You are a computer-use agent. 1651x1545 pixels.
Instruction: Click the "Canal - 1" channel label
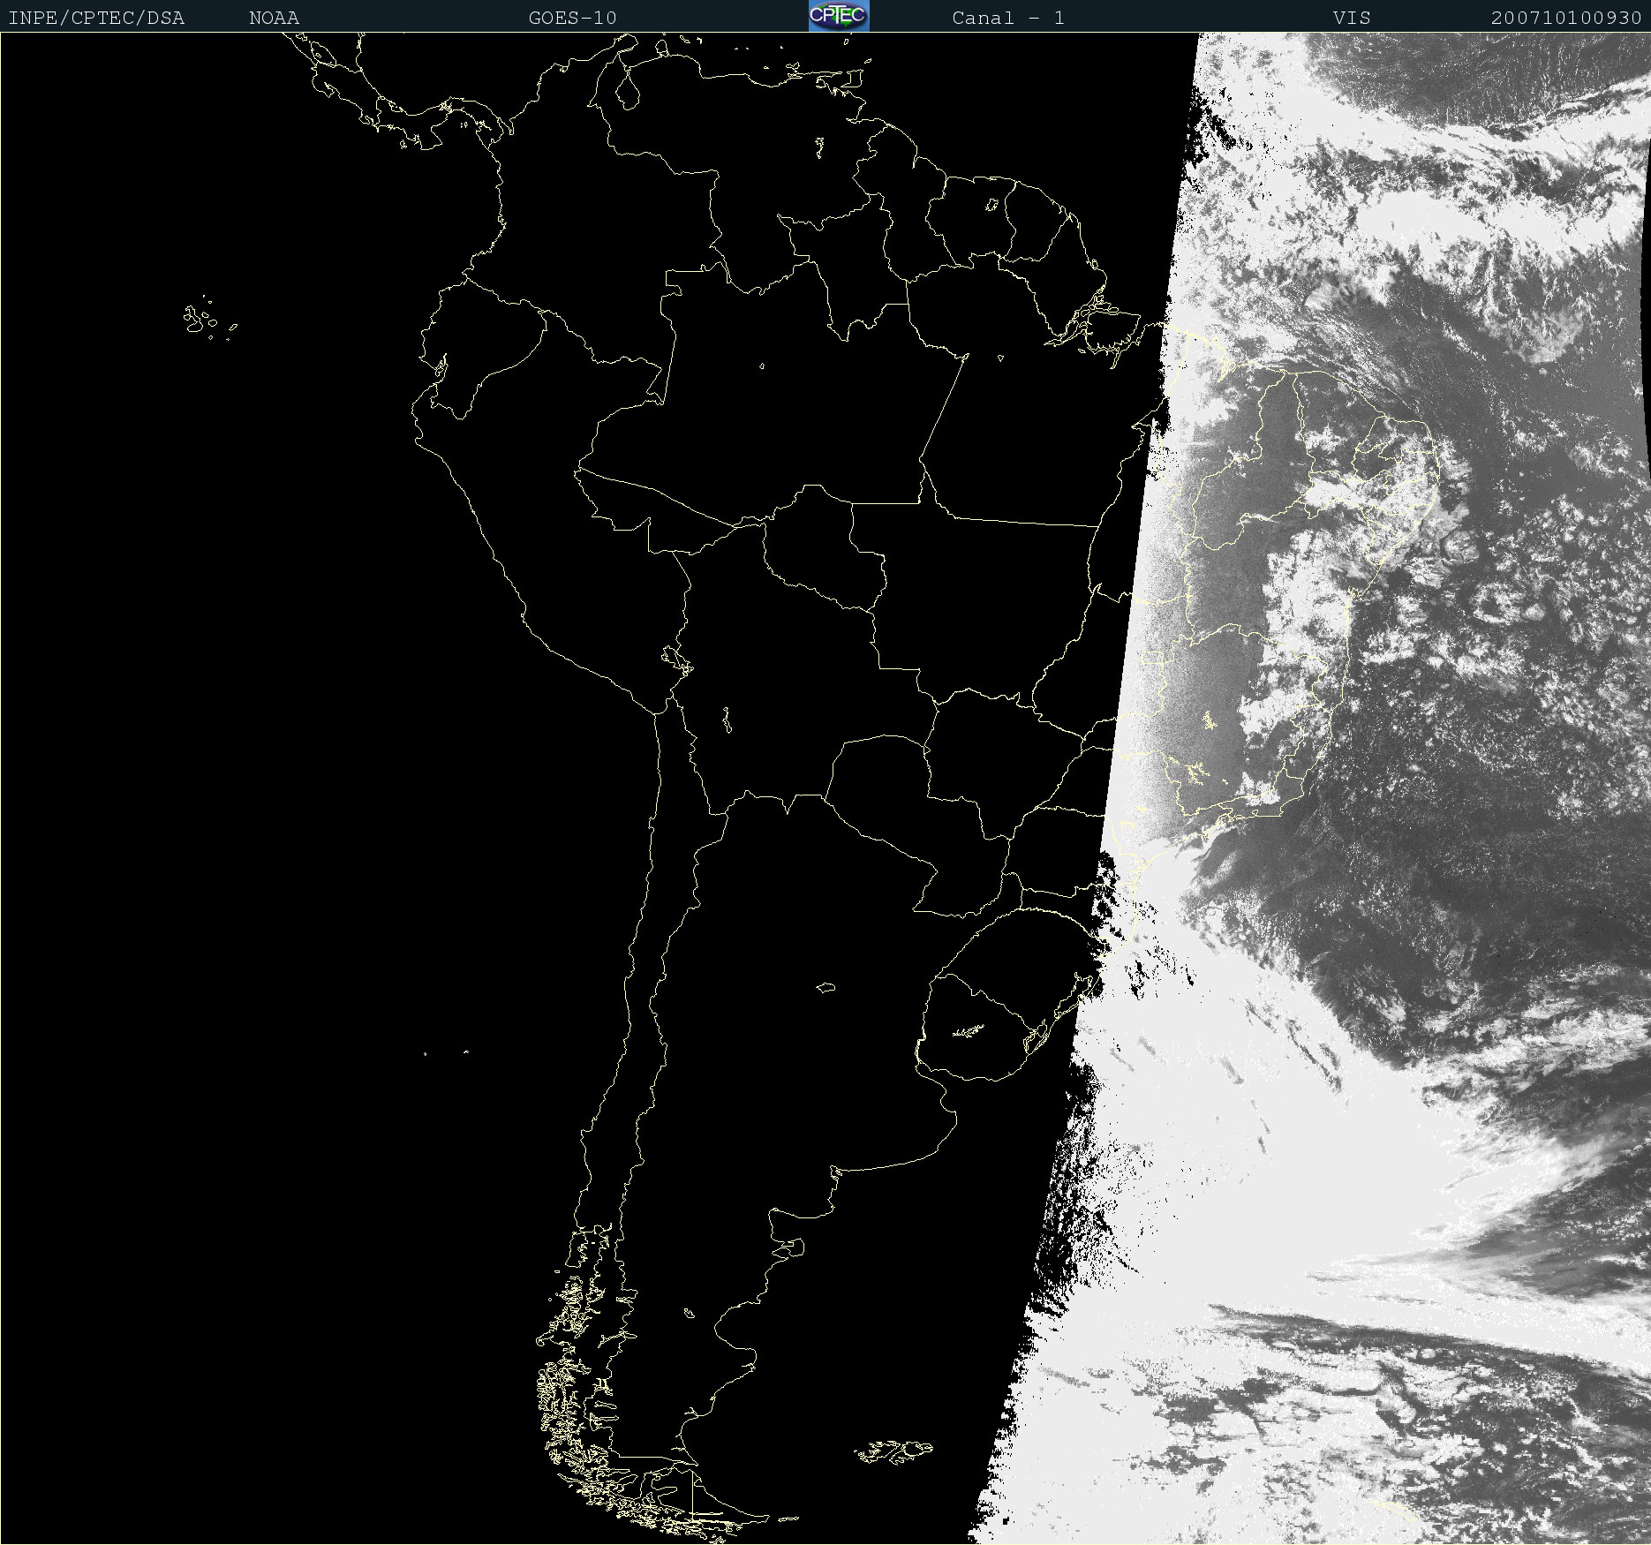[1008, 18]
